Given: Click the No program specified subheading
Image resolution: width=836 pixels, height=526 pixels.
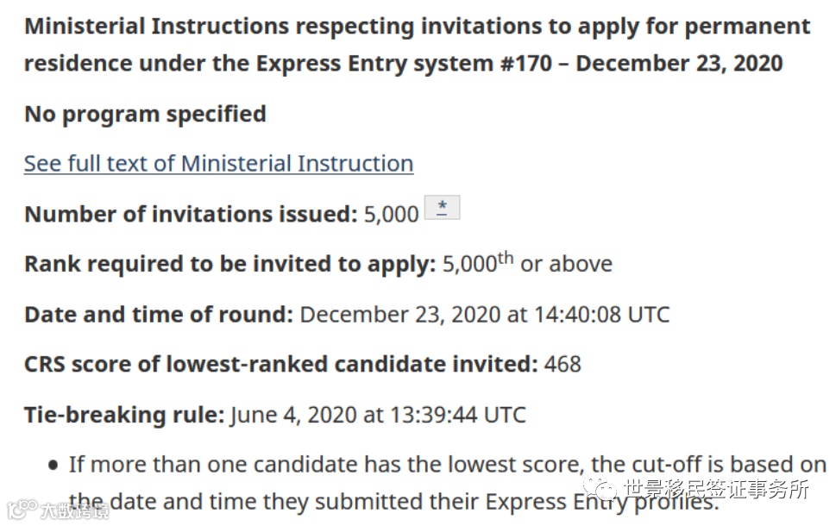Looking at the screenshot, I should click(x=145, y=114).
